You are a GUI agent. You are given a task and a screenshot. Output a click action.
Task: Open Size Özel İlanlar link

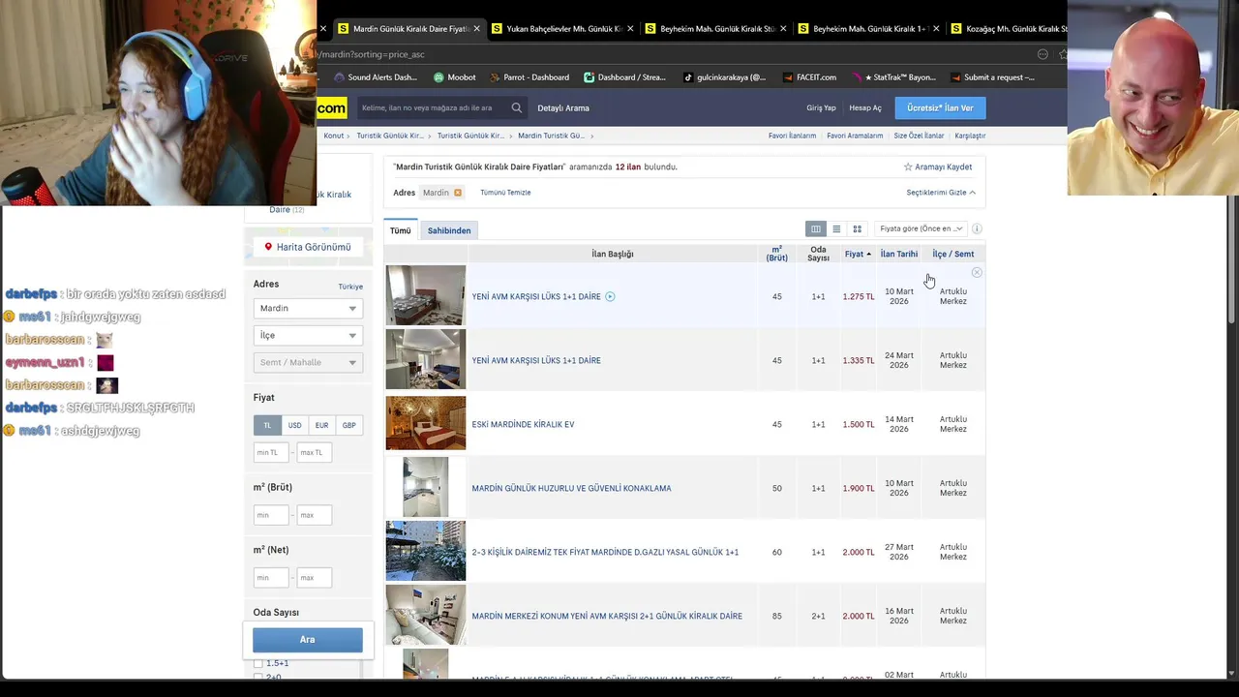[919, 136]
